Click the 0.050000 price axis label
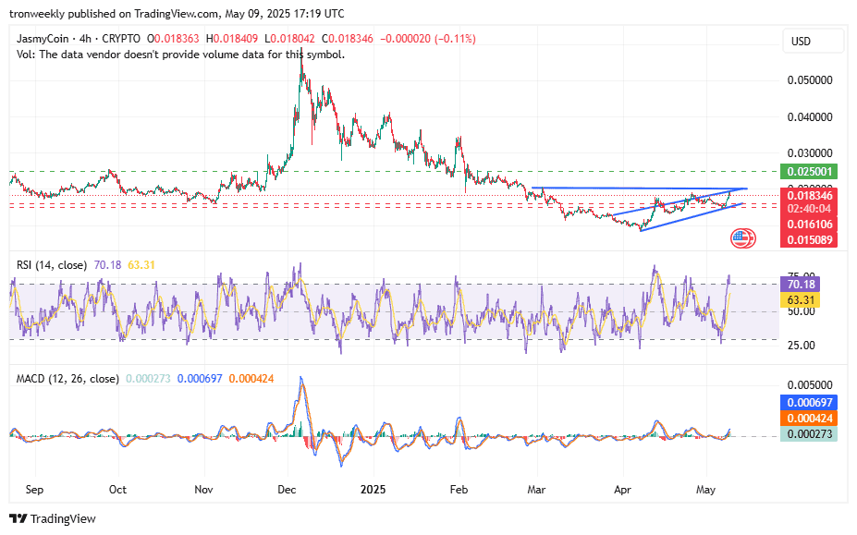Image resolution: width=857 pixels, height=535 pixels. (810, 80)
